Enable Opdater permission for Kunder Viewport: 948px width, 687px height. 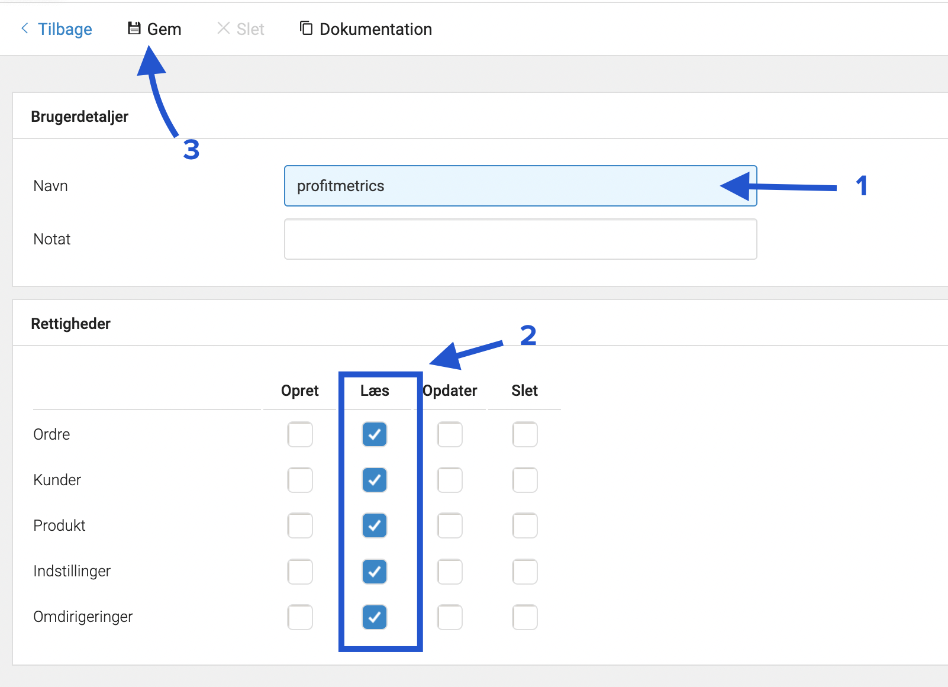450,480
